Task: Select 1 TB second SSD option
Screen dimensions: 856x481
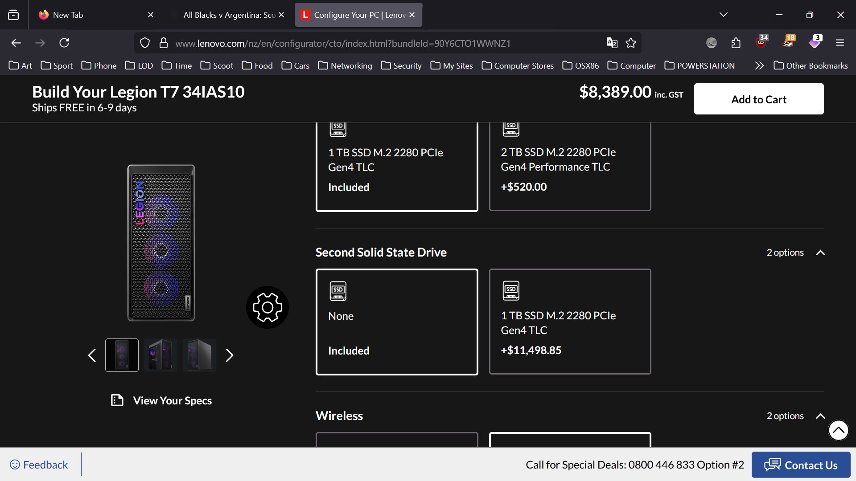Action: (x=569, y=322)
